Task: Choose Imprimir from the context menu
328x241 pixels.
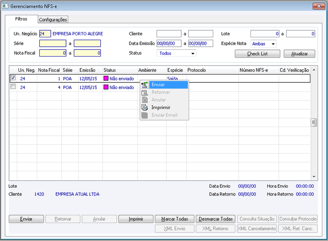Action: (164, 107)
